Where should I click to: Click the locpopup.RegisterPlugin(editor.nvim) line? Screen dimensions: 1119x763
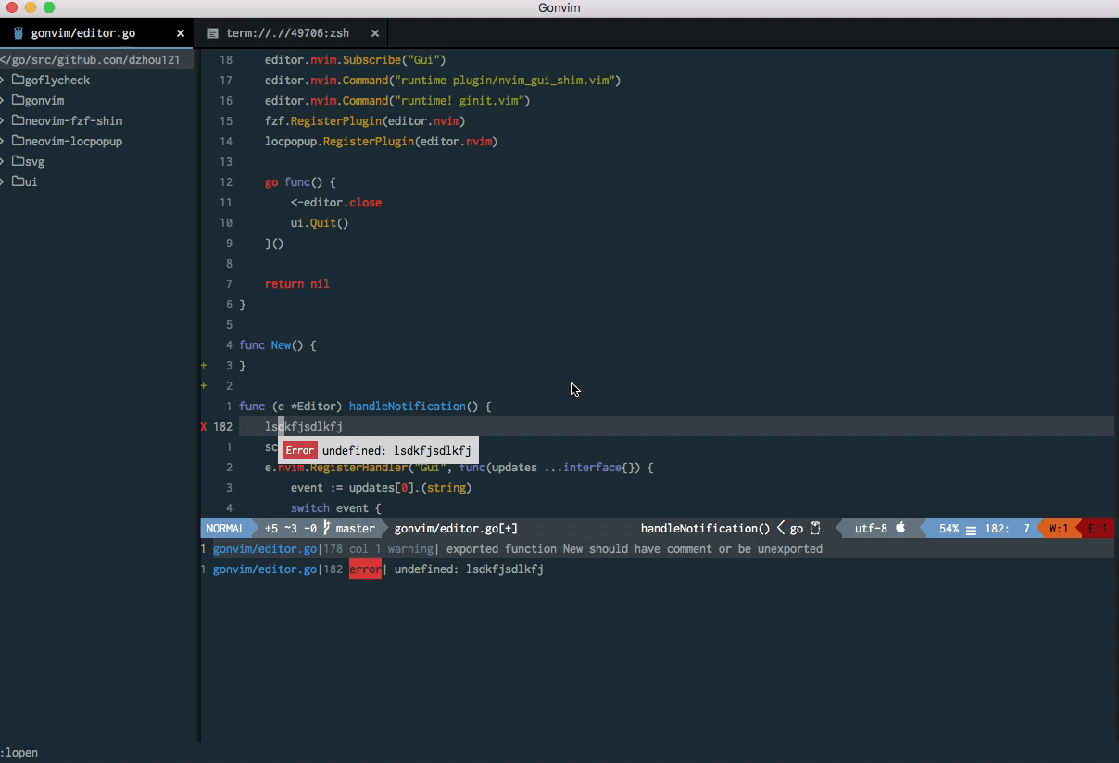[382, 142]
